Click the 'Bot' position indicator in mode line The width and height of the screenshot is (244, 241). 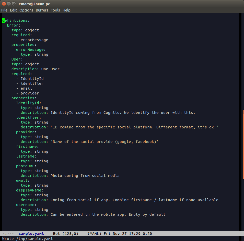coord(56,234)
